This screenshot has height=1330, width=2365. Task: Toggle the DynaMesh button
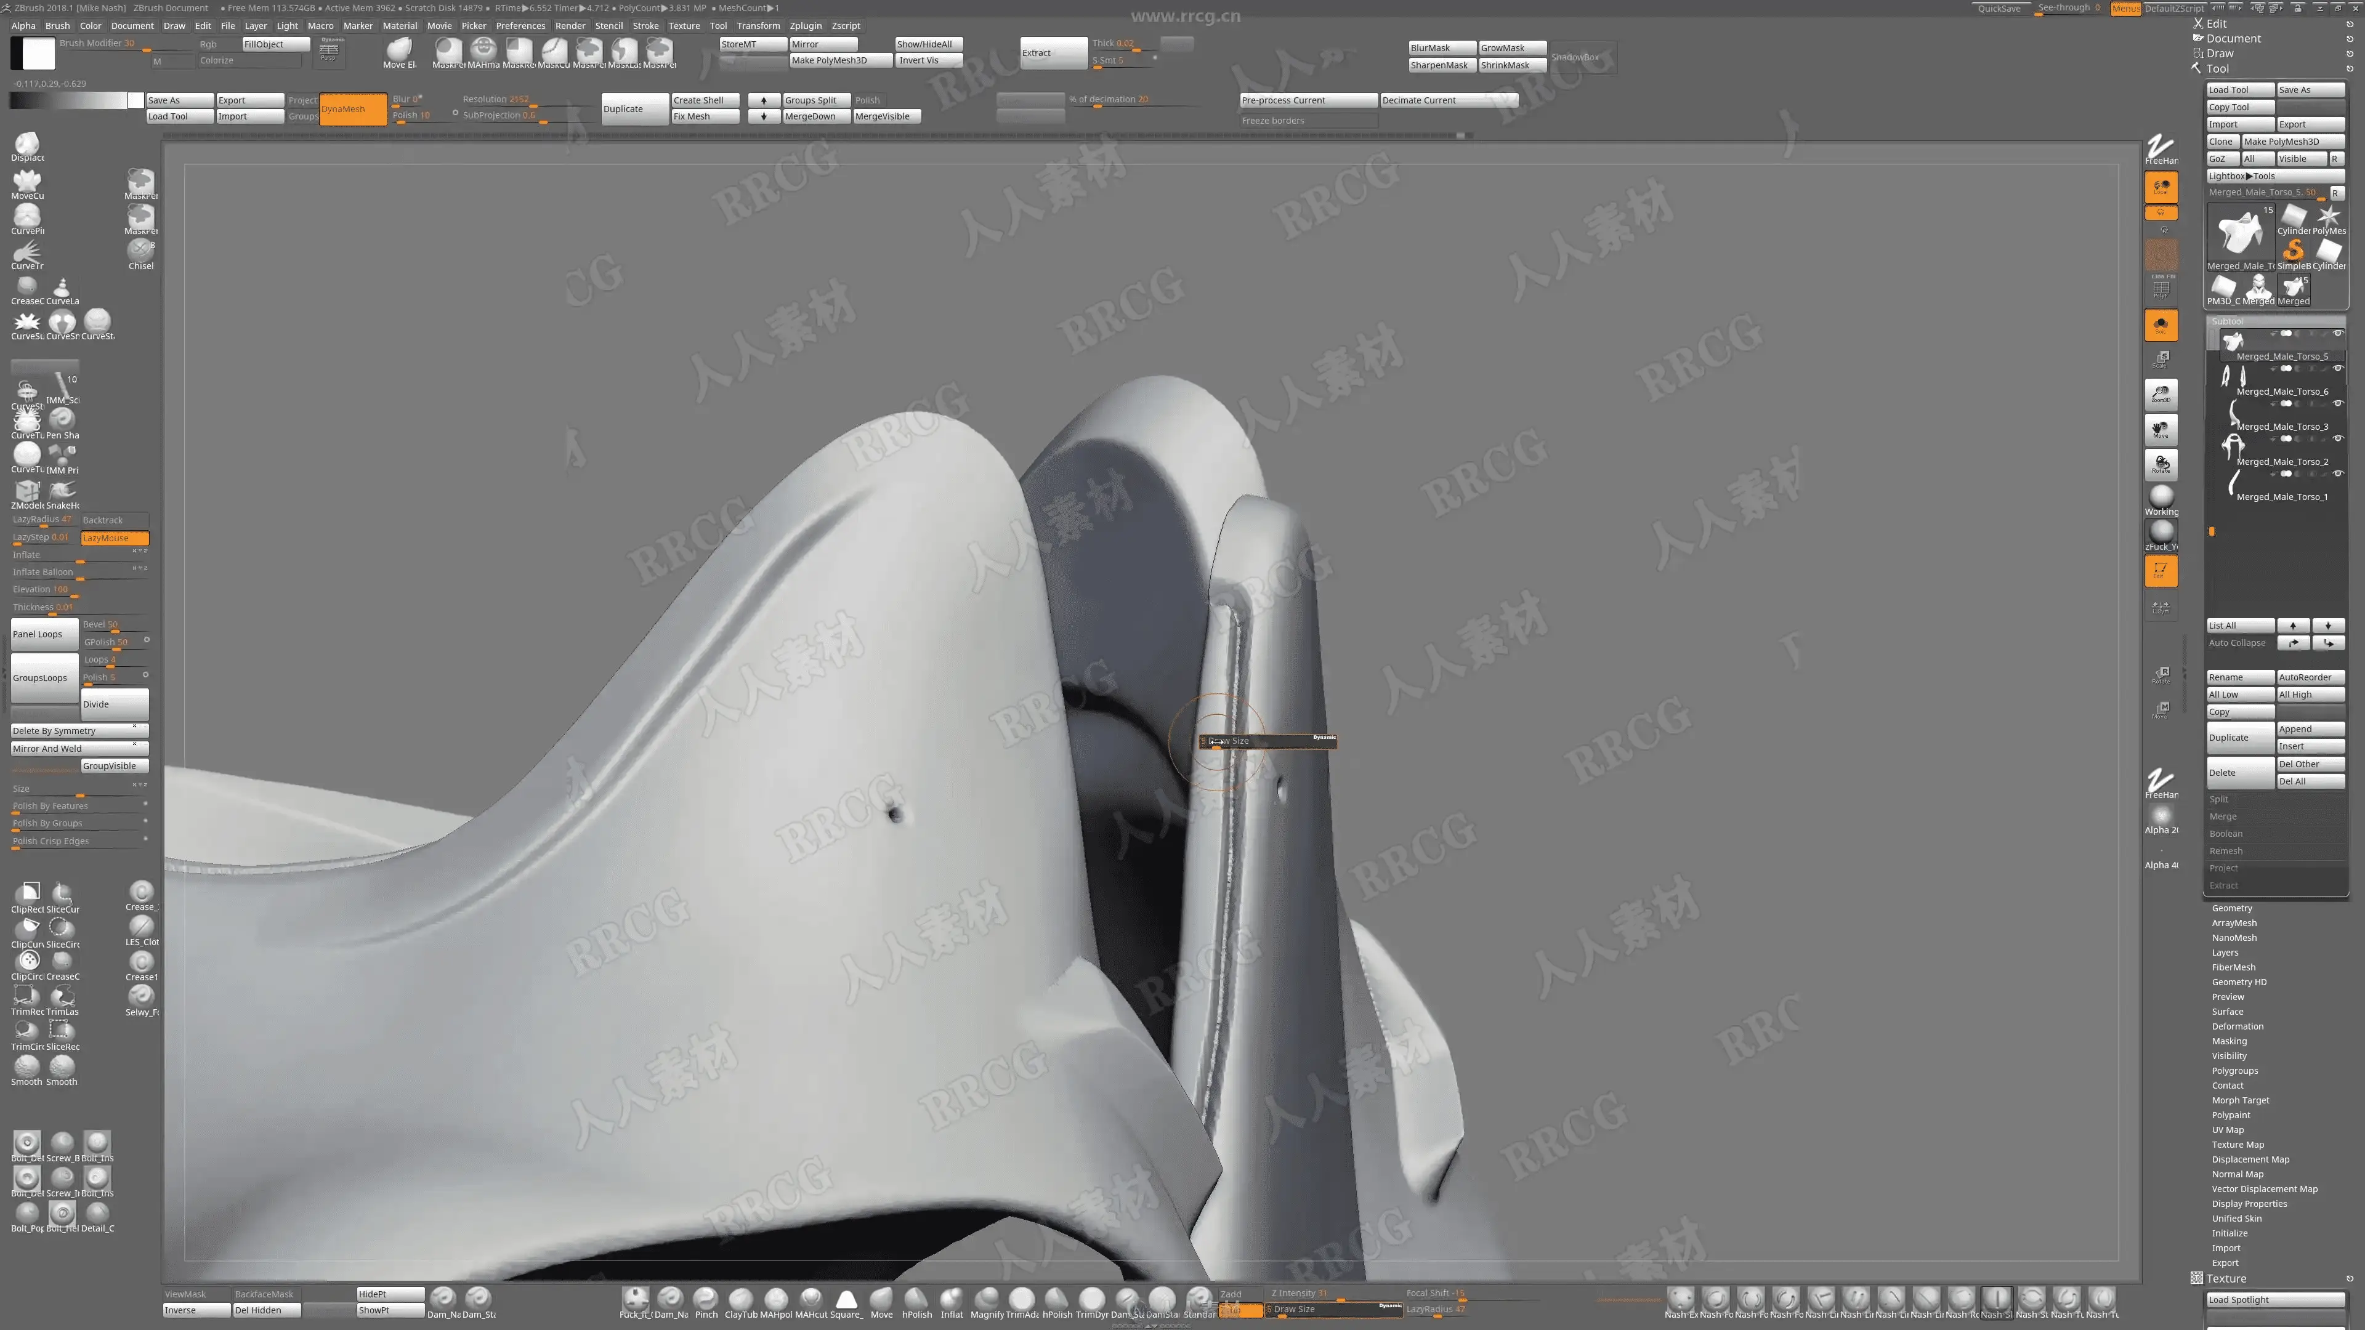click(x=354, y=108)
